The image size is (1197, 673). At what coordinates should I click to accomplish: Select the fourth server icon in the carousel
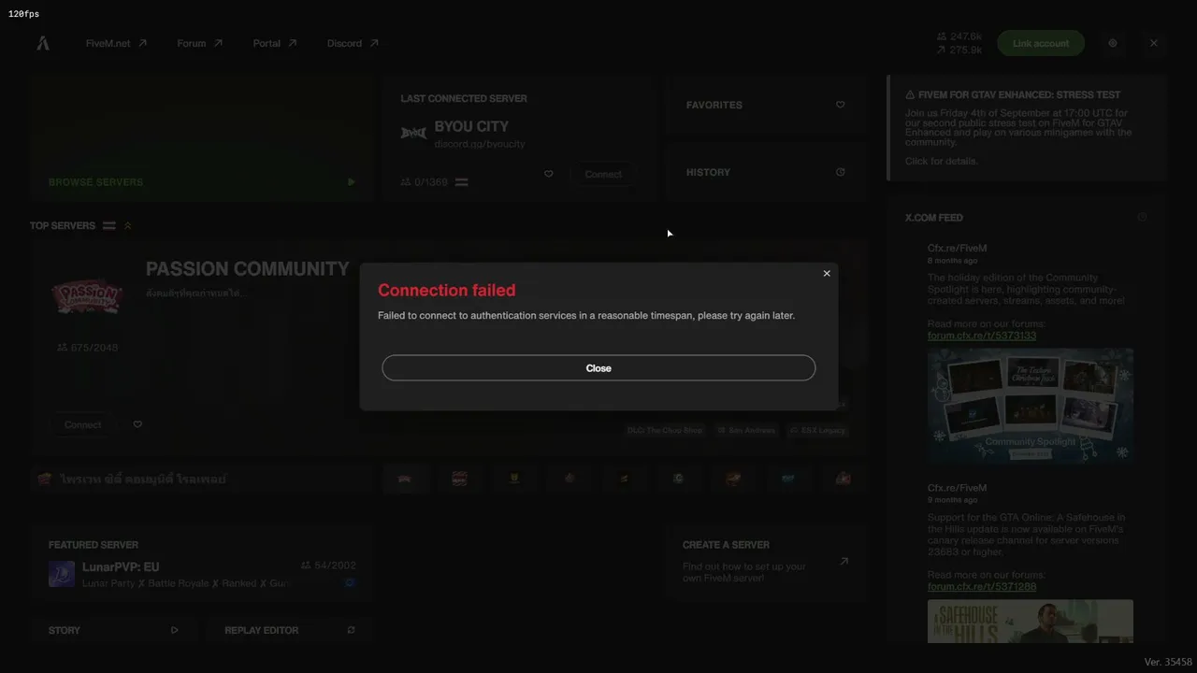[x=570, y=479]
